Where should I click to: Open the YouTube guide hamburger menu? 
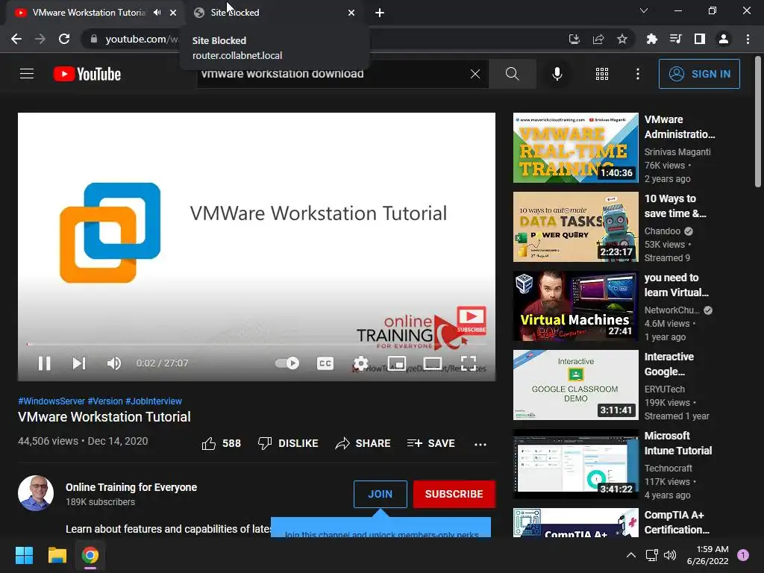pyautogui.click(x=27, y=74)
